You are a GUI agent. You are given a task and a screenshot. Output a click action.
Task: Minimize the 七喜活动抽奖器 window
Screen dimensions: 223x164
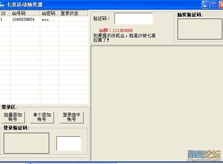click(x=206, y=5)
